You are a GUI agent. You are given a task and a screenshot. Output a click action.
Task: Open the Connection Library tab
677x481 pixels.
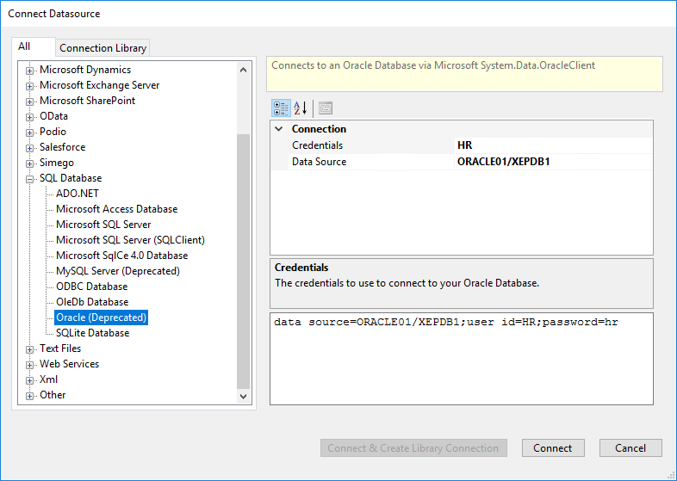pos(102,48)
